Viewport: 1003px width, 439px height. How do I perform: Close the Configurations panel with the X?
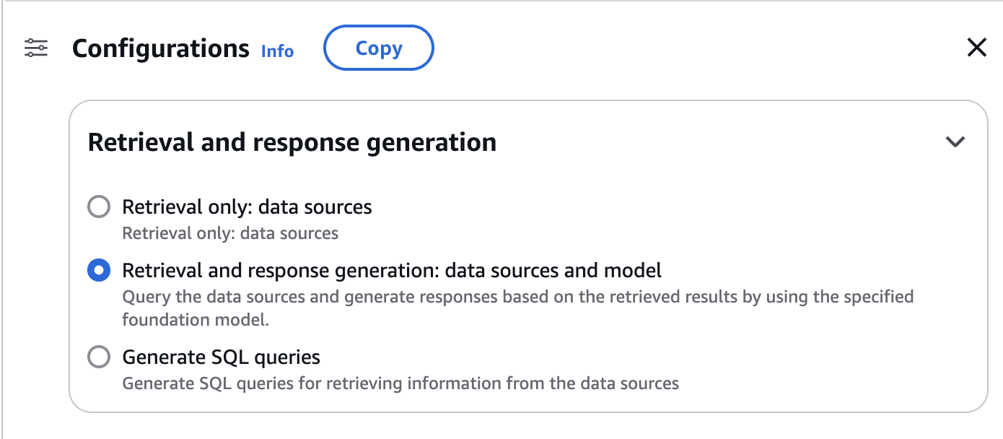coord(976,48)
